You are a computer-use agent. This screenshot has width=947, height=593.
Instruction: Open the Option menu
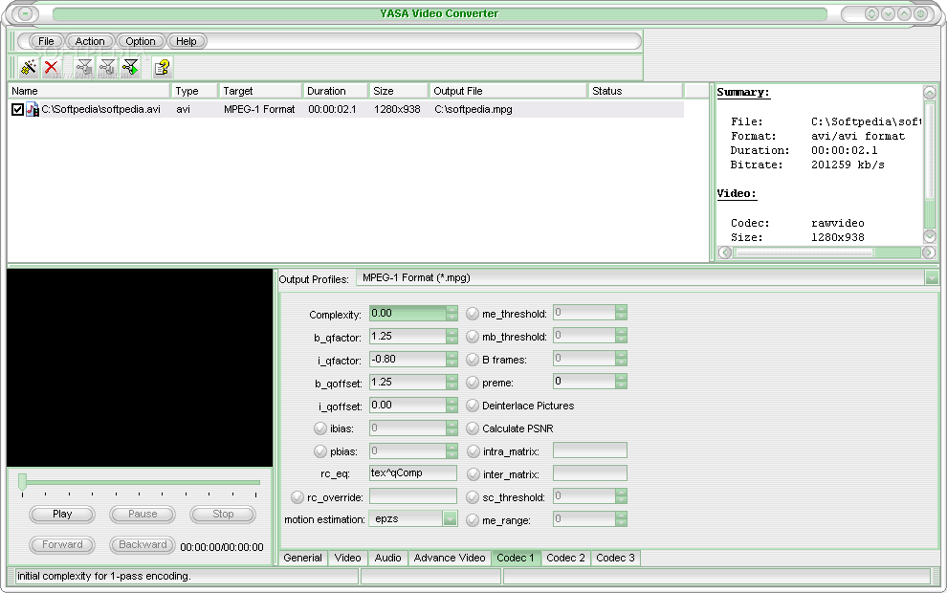tap(140, 41)
